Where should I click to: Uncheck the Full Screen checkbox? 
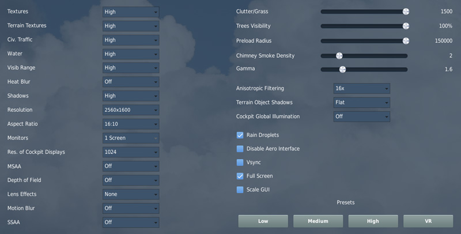tap(240, 176)
